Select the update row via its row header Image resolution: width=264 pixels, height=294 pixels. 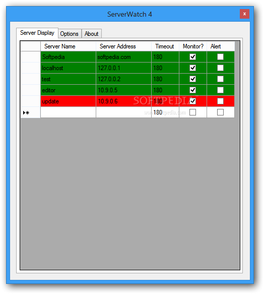(30, 101)
